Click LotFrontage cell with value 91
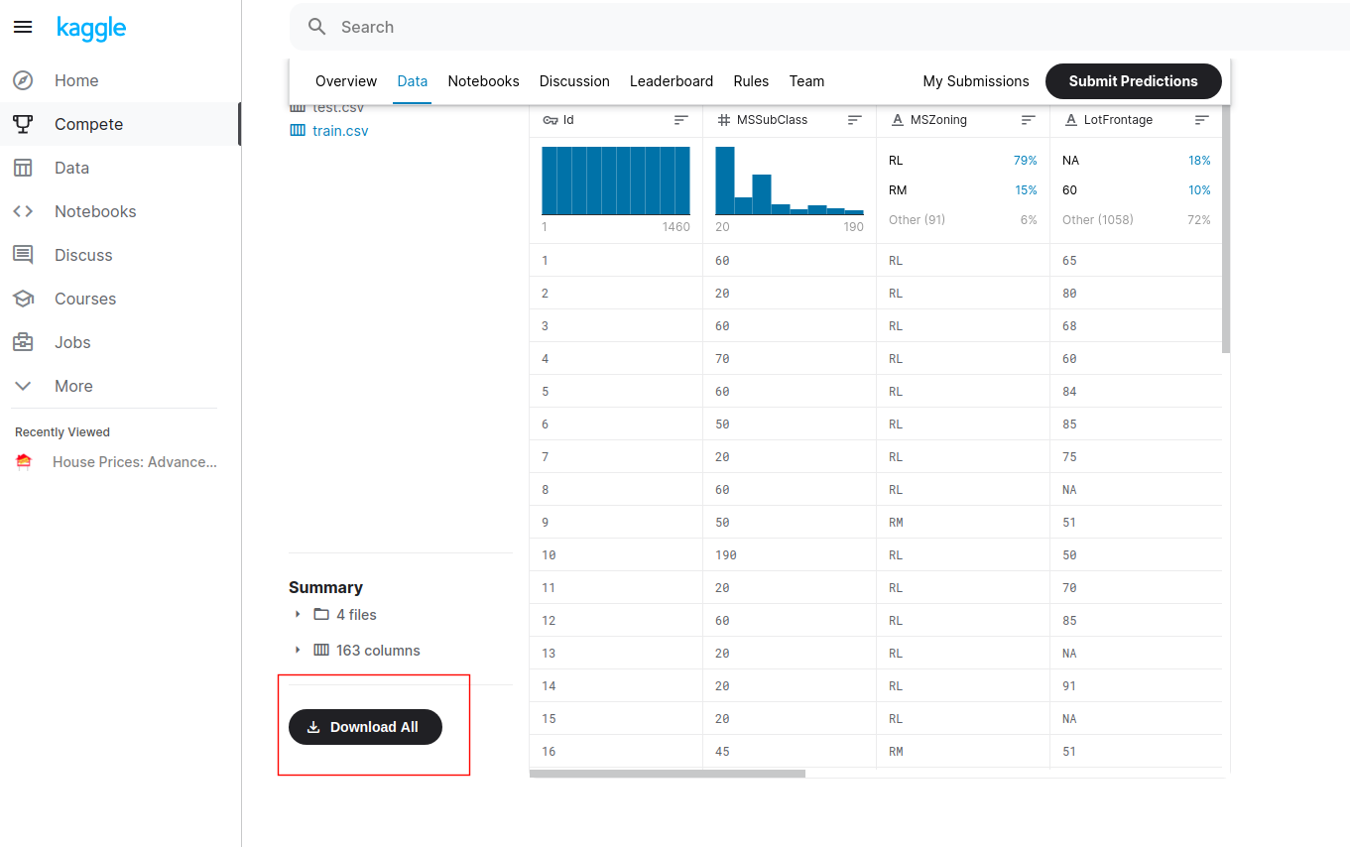The width and height of the screenshot is (1350, 847). 1137,685
